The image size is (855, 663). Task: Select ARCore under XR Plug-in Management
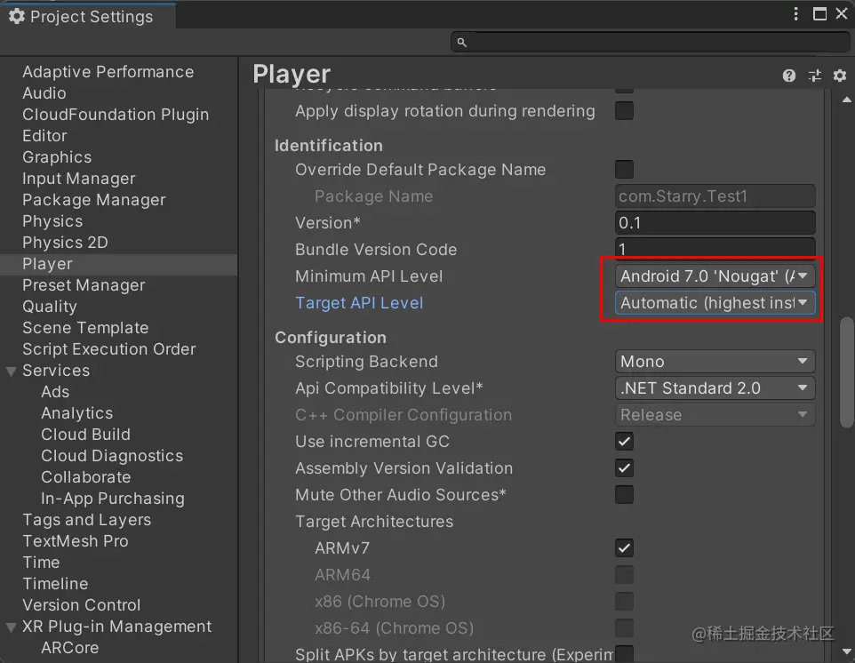point(70,647)
